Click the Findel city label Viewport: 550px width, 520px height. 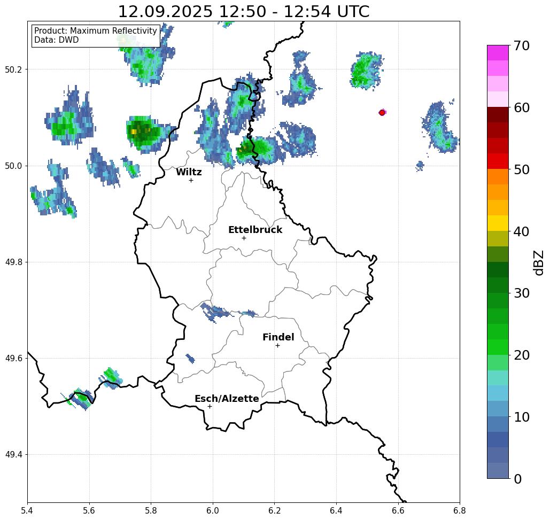coord(278,337)
